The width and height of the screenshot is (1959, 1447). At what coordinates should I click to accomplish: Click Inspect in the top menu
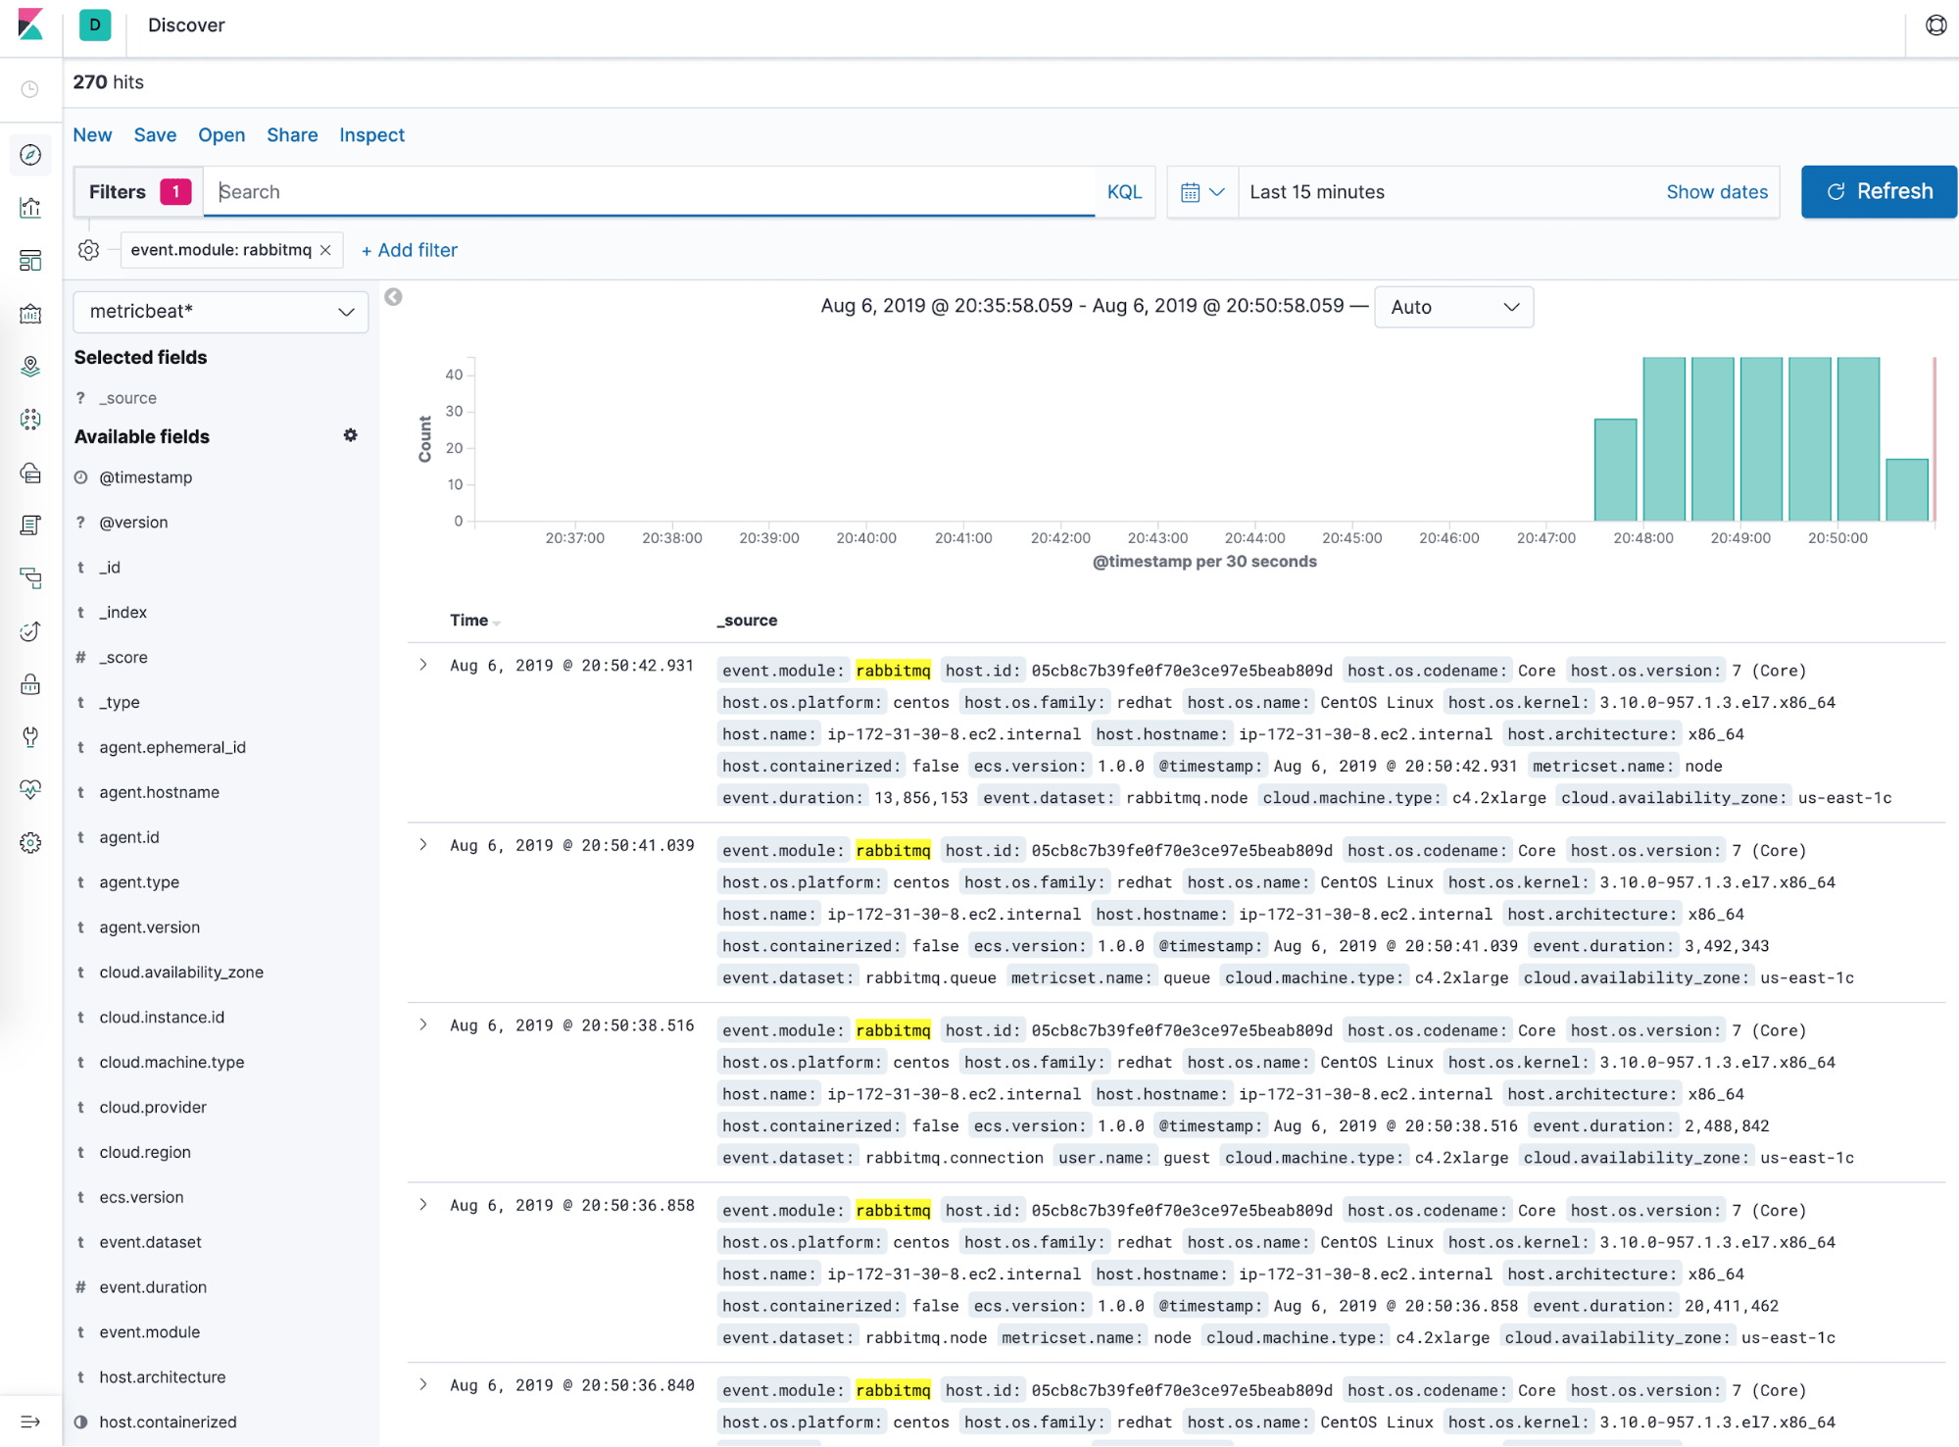[371, 135]
